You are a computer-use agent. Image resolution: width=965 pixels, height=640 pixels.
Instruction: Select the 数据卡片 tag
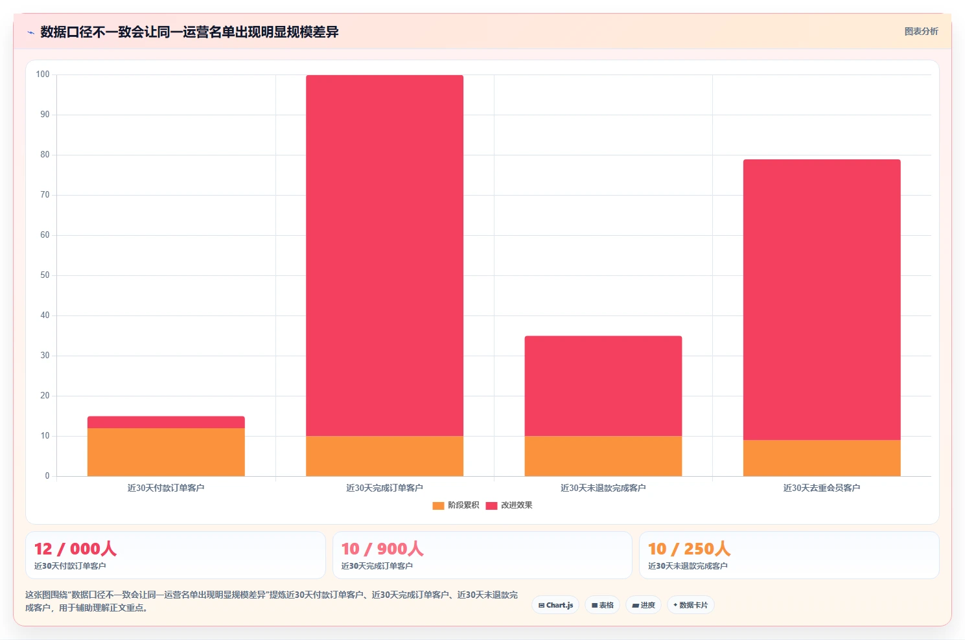coord(690,605)
